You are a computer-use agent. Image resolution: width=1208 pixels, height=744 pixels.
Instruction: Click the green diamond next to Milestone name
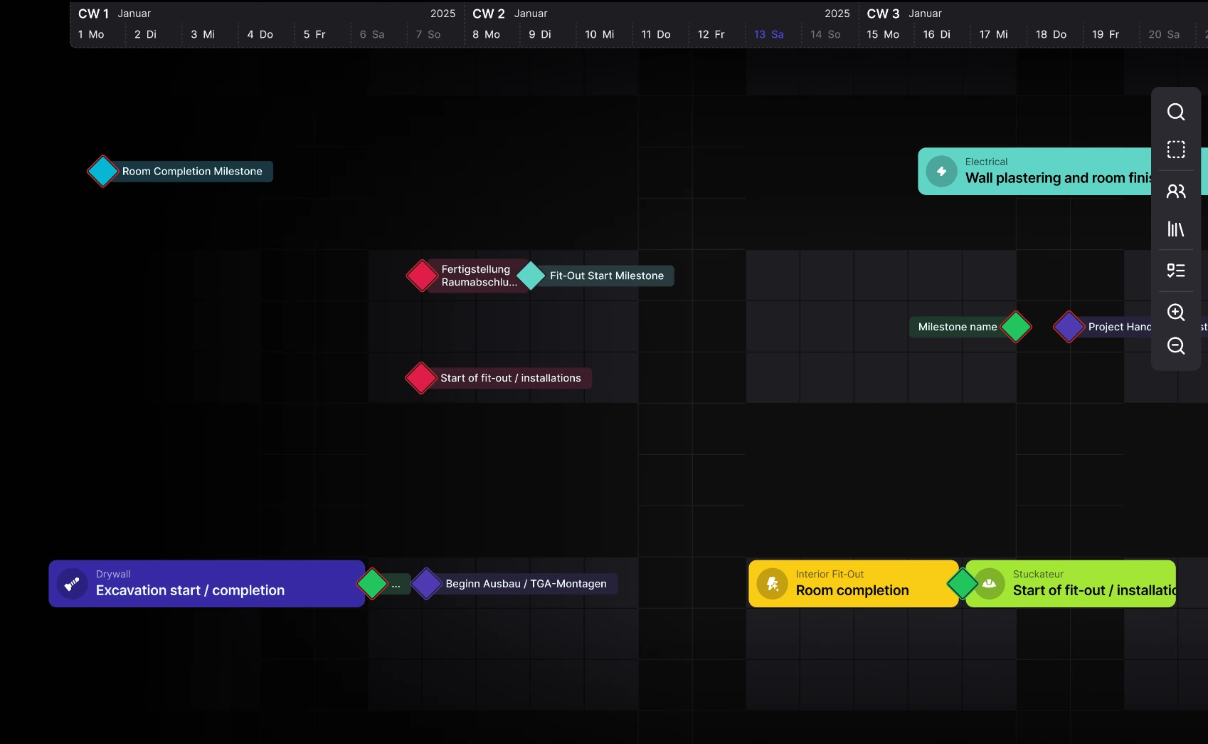pyautogui.click(x=1016, y=327)
